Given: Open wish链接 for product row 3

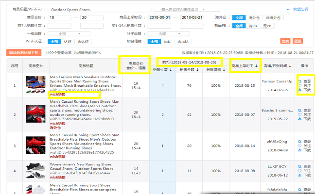Looking at the screenshot, I should click(57, 157).
